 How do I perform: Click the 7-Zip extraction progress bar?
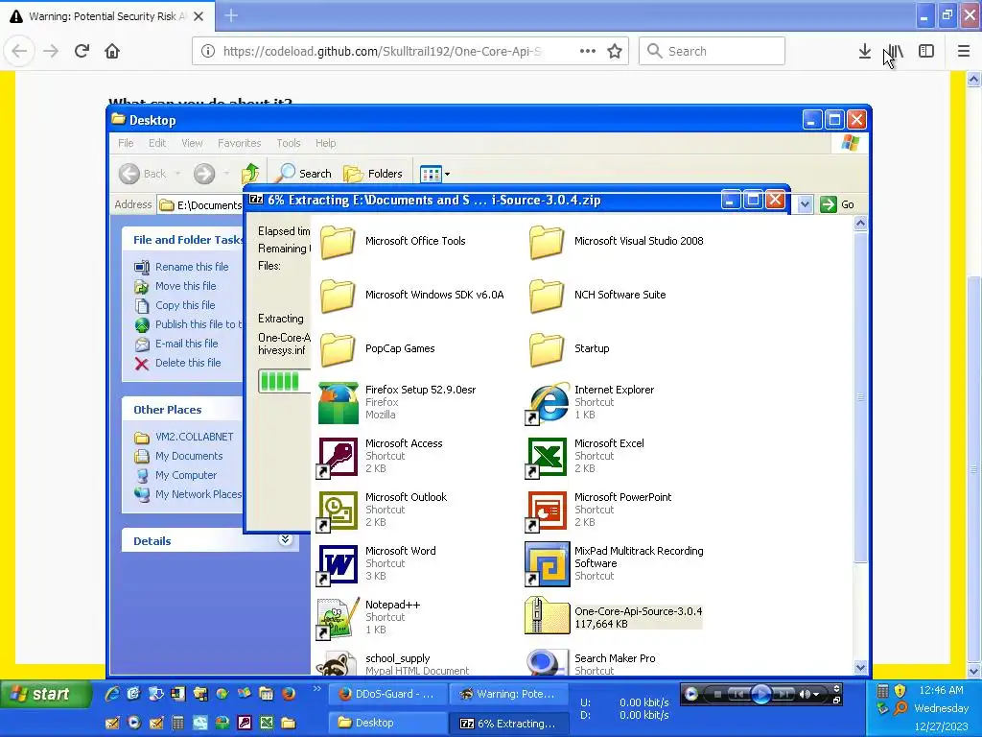coord(284,381)
